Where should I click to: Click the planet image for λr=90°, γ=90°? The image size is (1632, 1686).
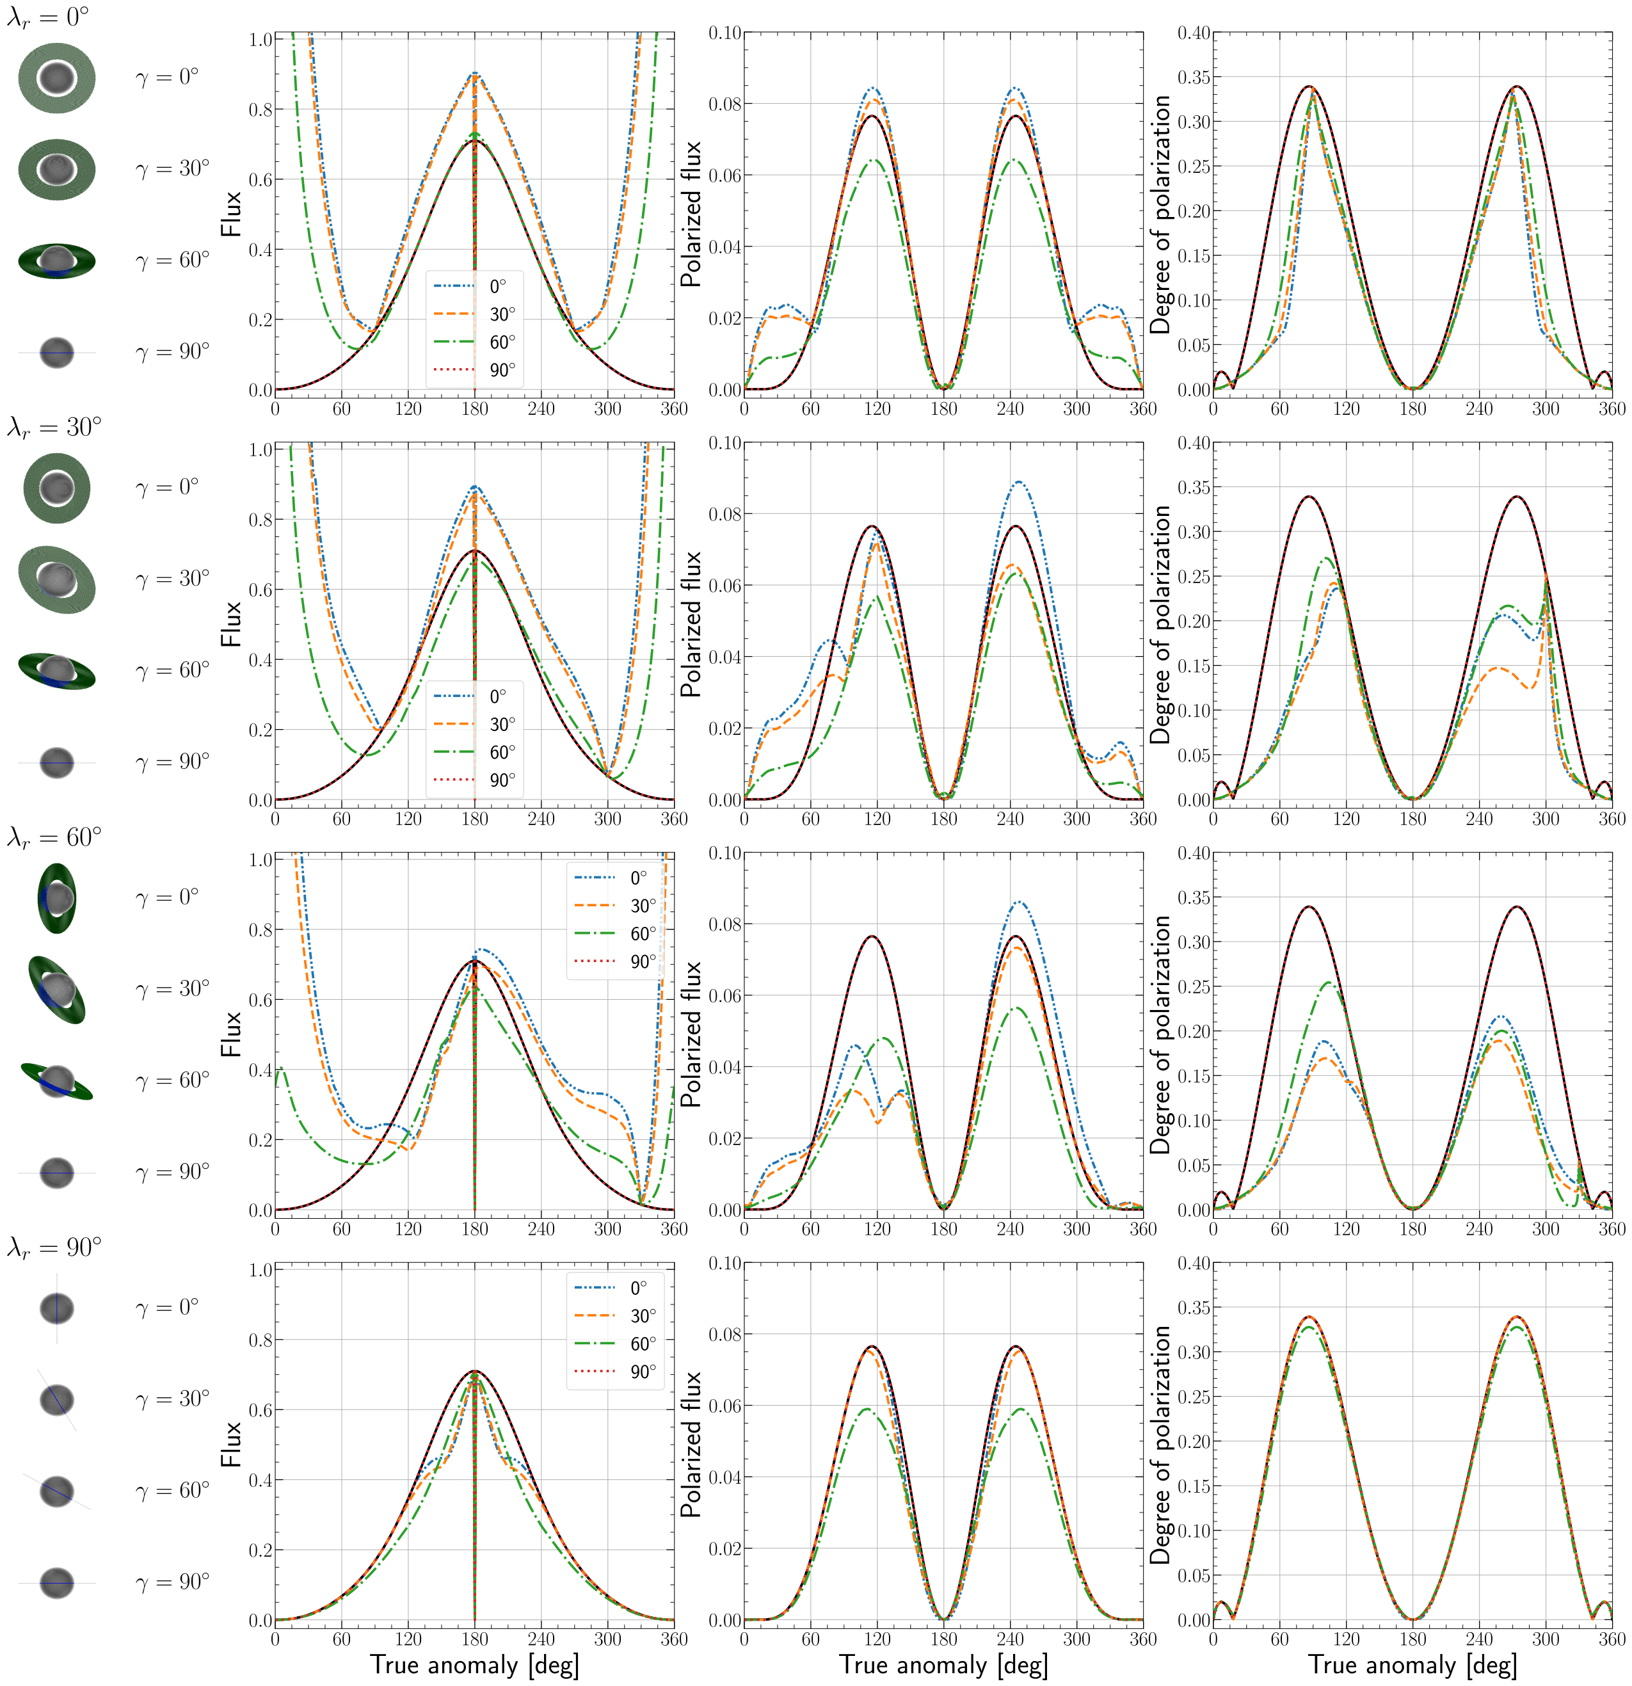(57, 1583)
